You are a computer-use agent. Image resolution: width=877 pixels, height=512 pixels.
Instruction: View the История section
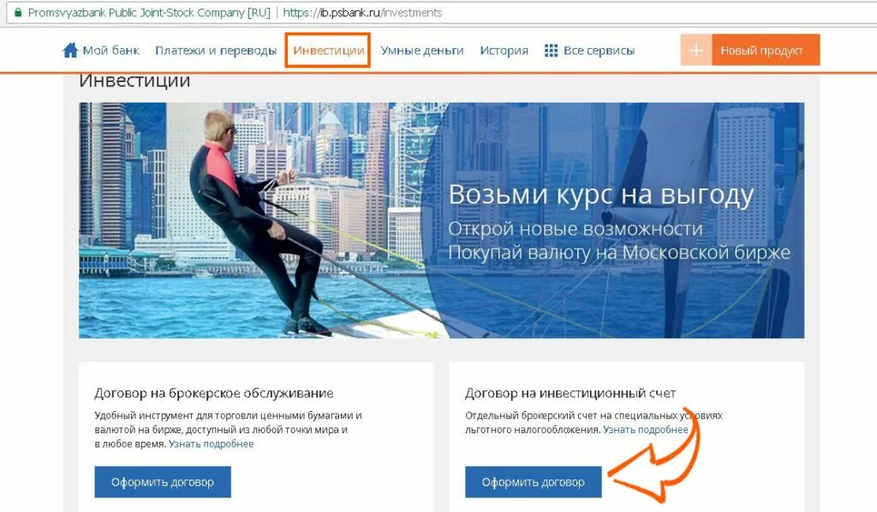504,51
